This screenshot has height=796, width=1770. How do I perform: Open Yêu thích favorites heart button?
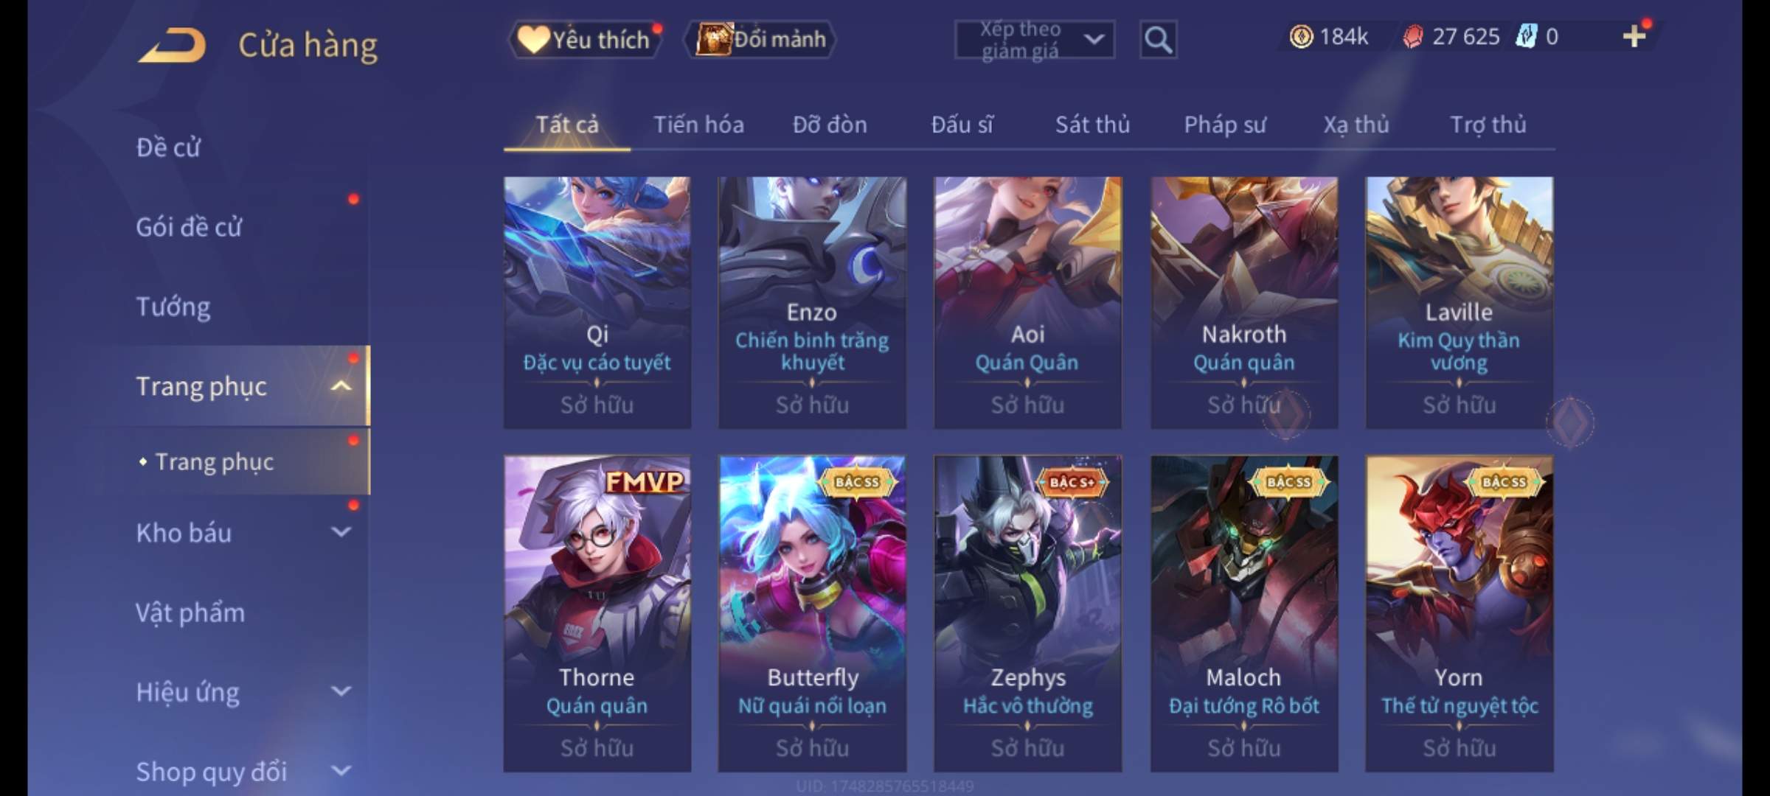coord(585,39)
